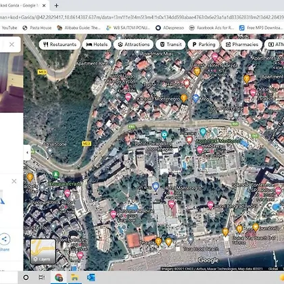Image resolution: width=284 pixels, height=284 pixels.
Task: Dismiss the lower side panel card
Action: pyautogui.click(x=14, y=181)
